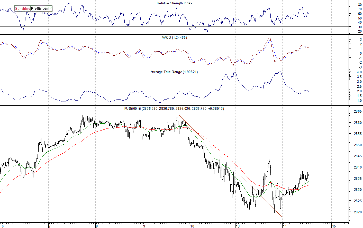This screenshot has width=363, height=228.
Task: Select the MACD (1.24465) title
Action: (174, 38)
